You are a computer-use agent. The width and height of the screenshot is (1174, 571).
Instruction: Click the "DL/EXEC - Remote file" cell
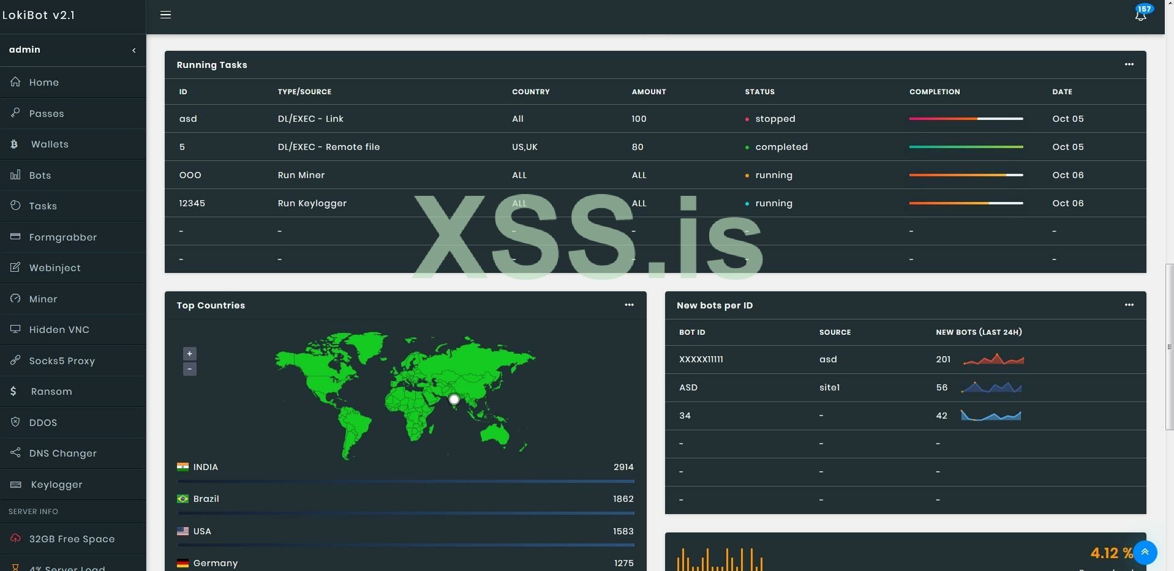click(329, 147)
